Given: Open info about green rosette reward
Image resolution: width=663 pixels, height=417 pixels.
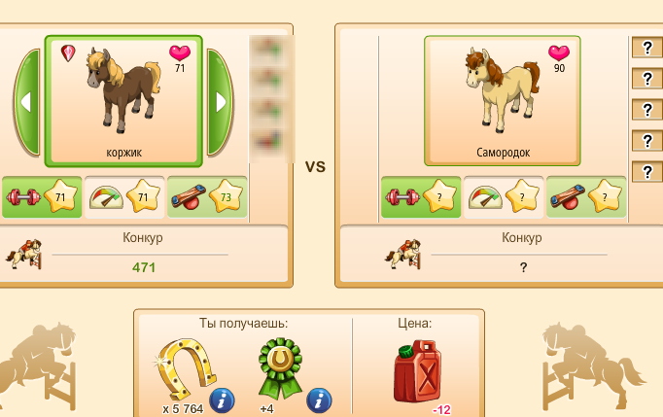Looking at the screenshot, I should pyautogui.click(x=319, y=400).
